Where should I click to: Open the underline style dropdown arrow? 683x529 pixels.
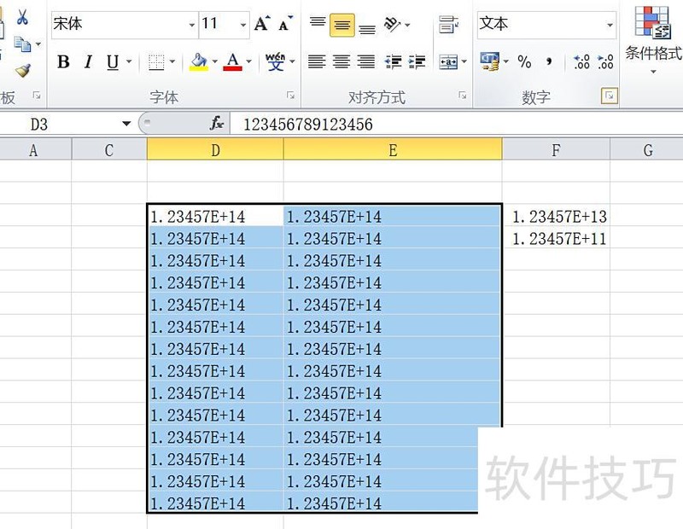(129, 61)
